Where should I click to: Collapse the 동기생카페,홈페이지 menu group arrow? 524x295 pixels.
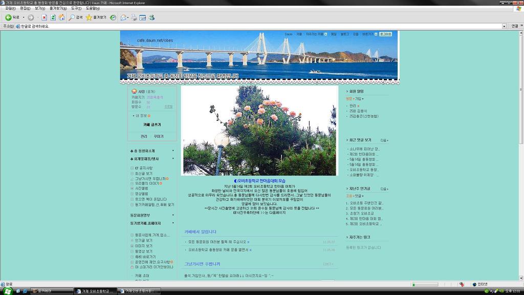click(x=173, y=223)
